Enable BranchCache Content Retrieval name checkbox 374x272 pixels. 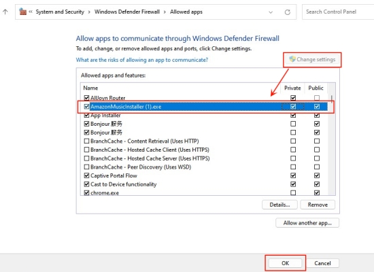pyautogui.click(x=86, y=141)
